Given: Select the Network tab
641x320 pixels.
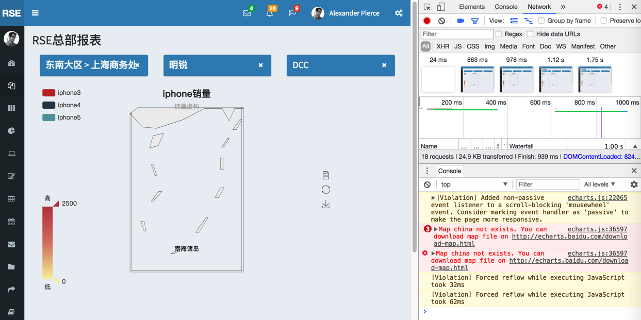Looking at the screenshot, I should (539, 7).
